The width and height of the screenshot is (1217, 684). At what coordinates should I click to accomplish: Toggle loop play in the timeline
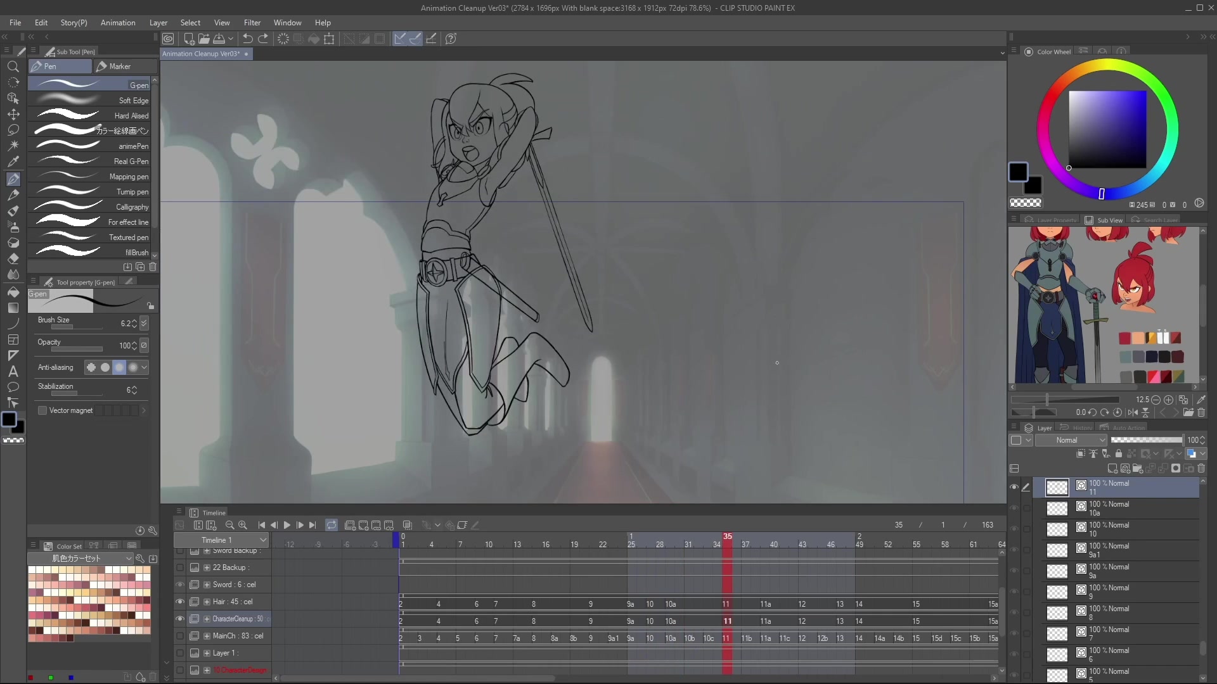[x=332, y=525]
